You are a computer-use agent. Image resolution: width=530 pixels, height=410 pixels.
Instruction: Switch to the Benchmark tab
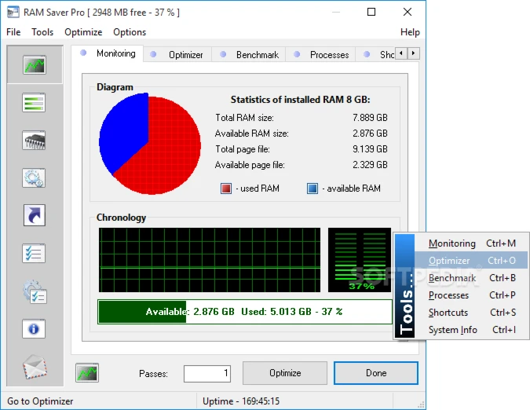257,55
